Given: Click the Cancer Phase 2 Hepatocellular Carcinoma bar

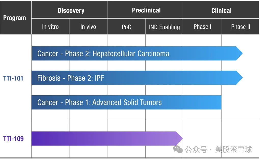Looking at the screenshot, I should tap(127, 54).
